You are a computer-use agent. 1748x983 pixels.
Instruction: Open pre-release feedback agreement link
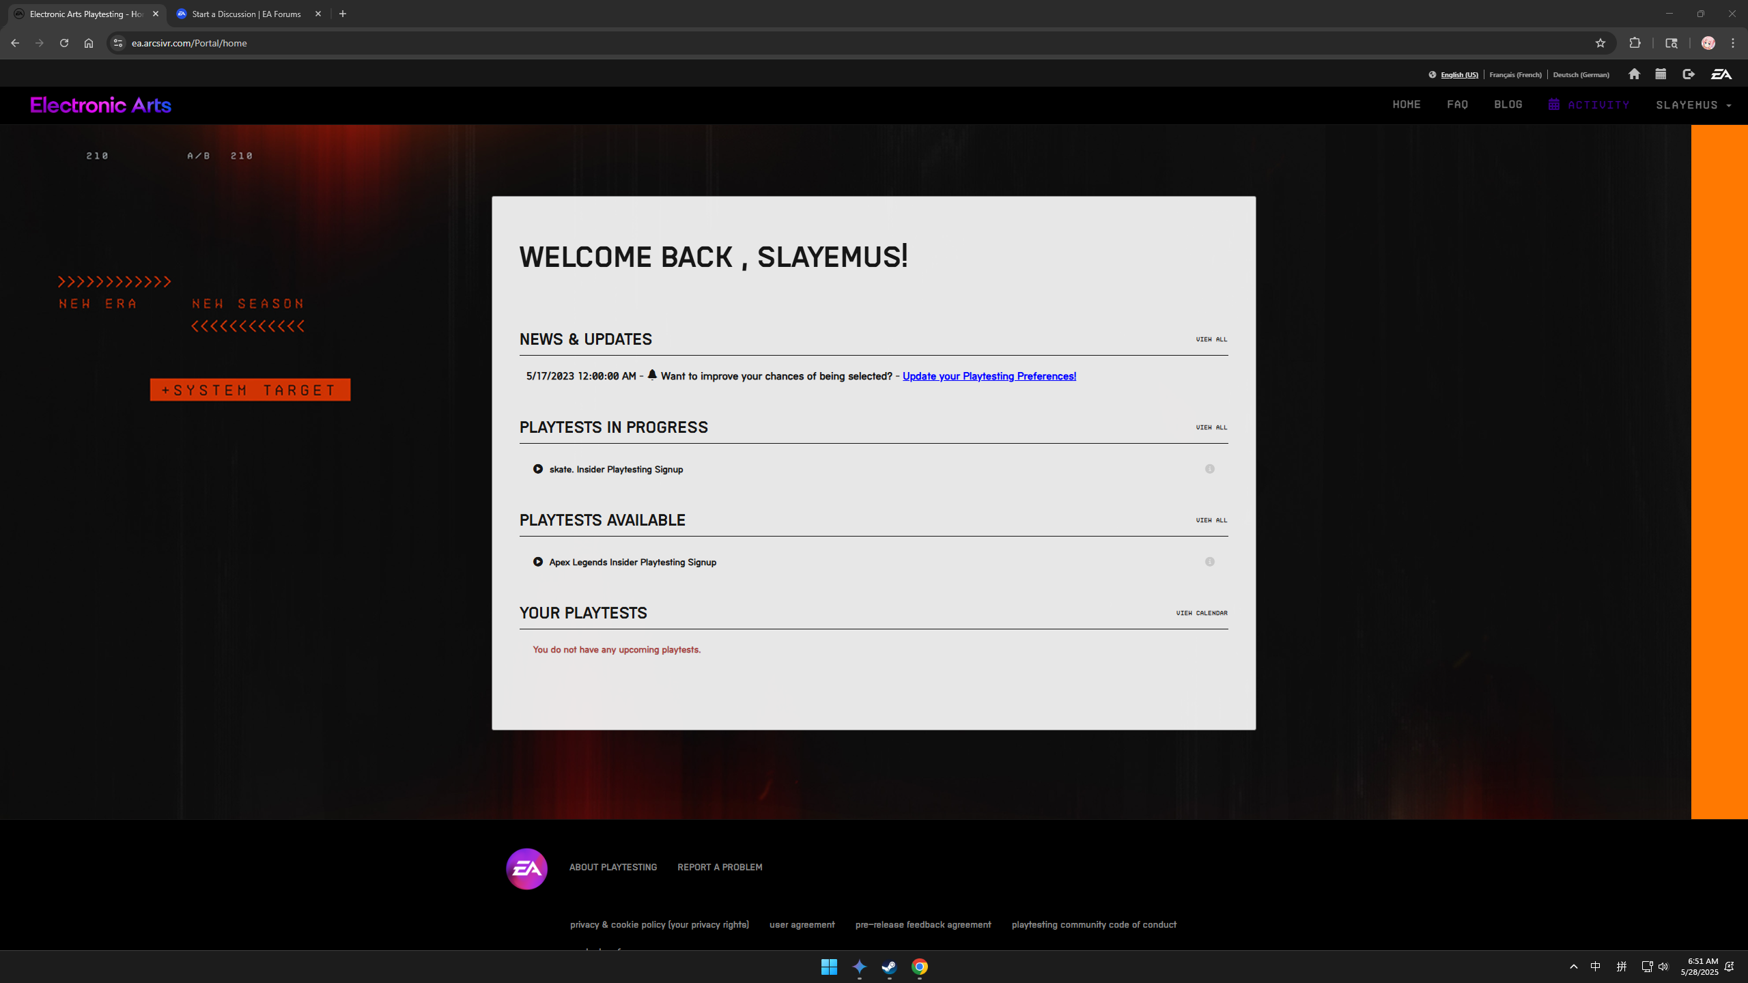pos(923,925)
